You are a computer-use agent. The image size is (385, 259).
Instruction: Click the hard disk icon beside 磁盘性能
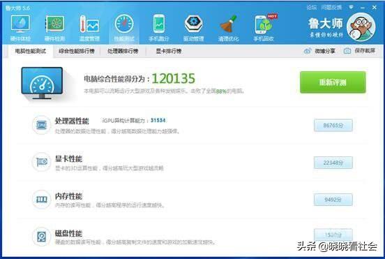[41, 237]
